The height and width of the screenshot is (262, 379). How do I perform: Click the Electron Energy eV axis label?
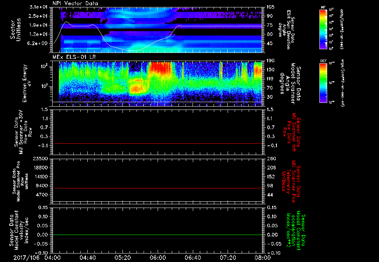(27, 83)
